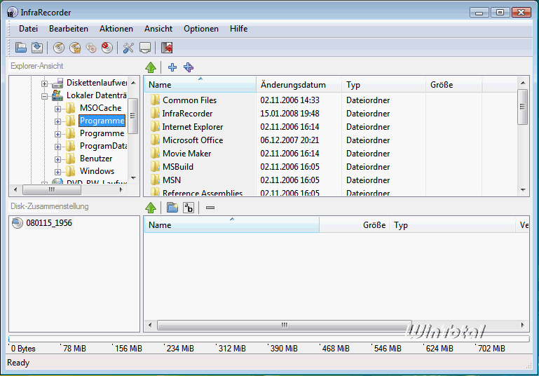
Task: Click the New folder icon in the disc layout toolbar
Action: point(172,208)
